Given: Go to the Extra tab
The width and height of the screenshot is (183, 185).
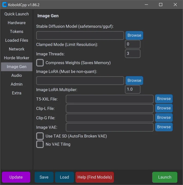Looking at the screenshot, I should pyautogui.click(x=17, y=93).
